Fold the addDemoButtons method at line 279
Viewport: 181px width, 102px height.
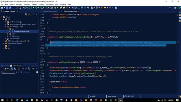click(x=44, y=62)
